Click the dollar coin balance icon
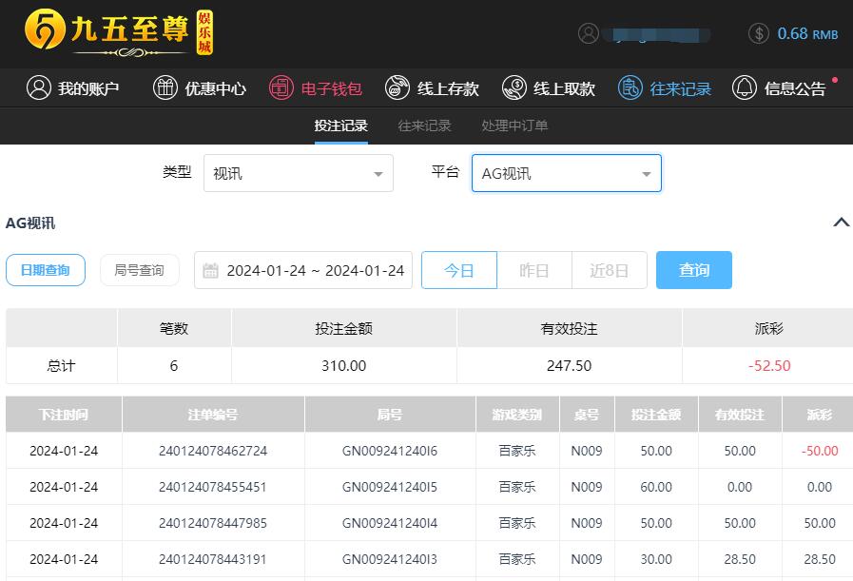The height and width of the screenshot is (581, 853). pos(758,33)
